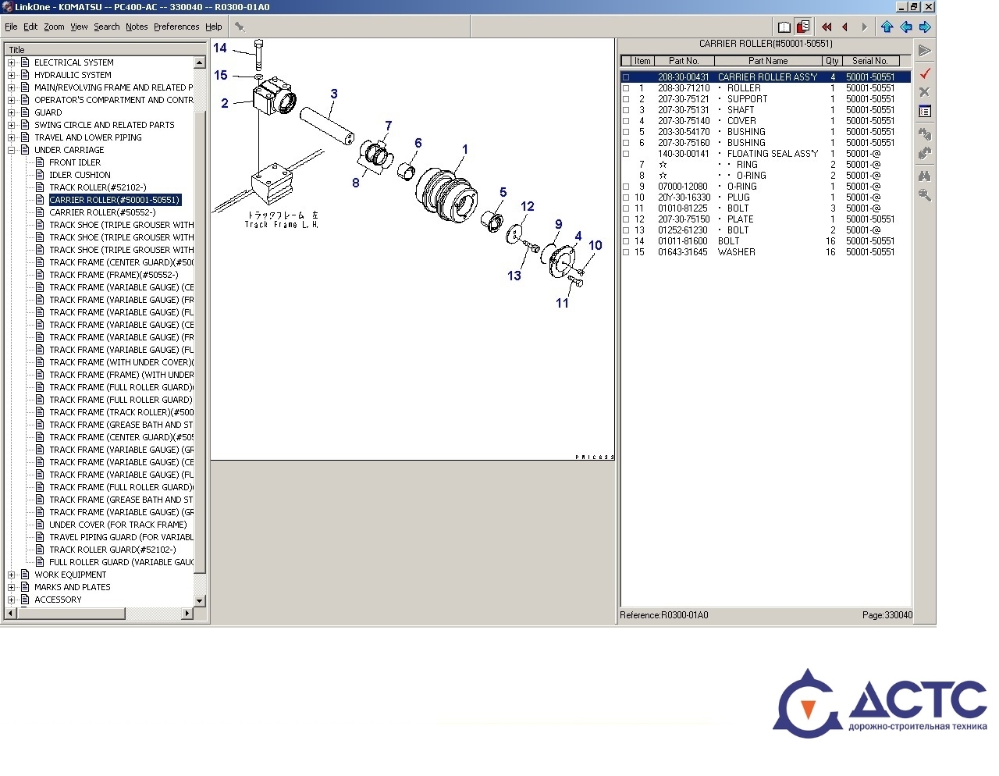This screenshot has height=776, width=999.
Task: Sort by the Part Name column header
Action: point(768,61)
